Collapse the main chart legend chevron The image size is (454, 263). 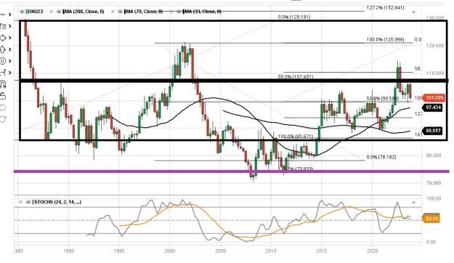(x=414, y=12)
